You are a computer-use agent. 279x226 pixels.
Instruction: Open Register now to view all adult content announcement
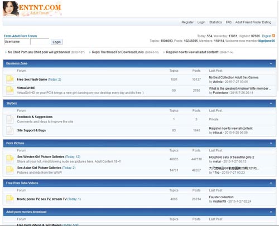192,52
